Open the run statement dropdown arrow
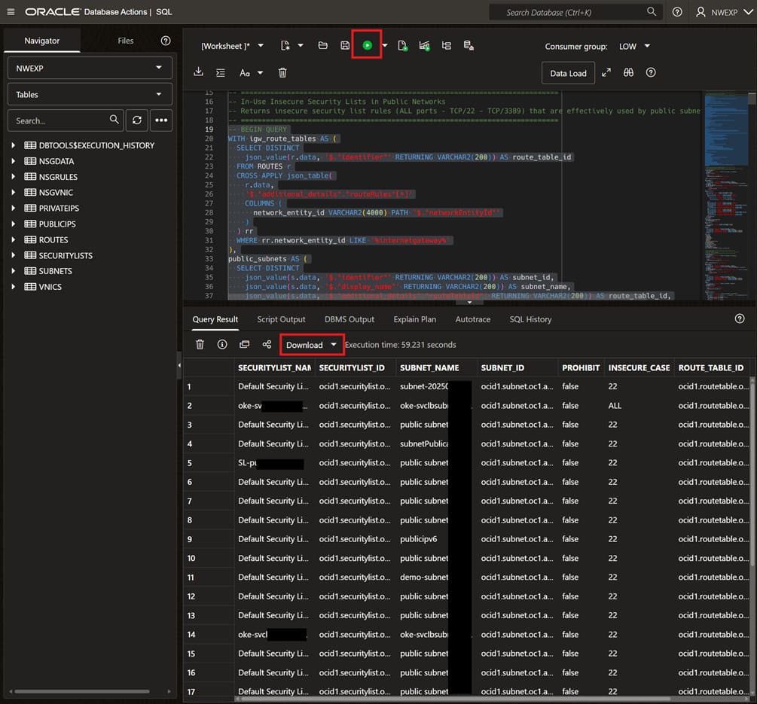757x704 pixels. click(x=385, y=46)
